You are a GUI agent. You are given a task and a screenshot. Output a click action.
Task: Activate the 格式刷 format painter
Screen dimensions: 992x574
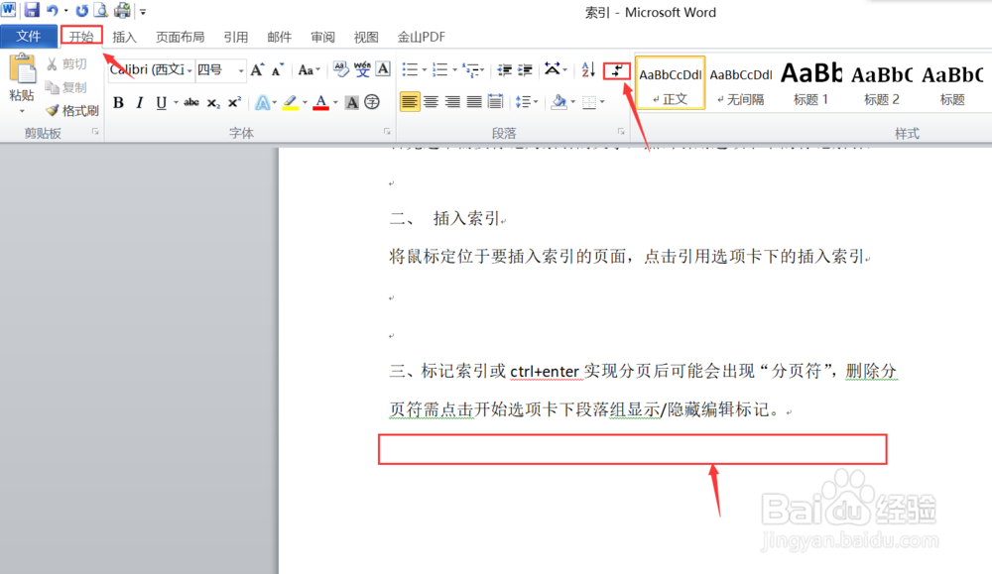click(x=72, y=111)
